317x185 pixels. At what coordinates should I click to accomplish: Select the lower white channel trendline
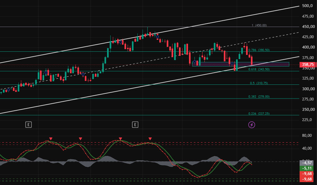[150, 85]
